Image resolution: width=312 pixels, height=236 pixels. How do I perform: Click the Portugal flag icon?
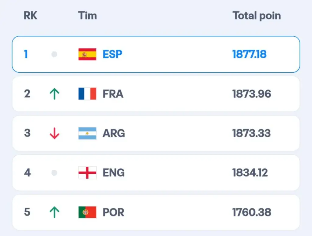87,212
